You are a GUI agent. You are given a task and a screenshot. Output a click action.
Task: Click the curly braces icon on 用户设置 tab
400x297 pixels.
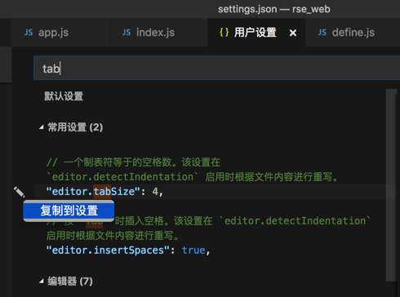[224, 33]
